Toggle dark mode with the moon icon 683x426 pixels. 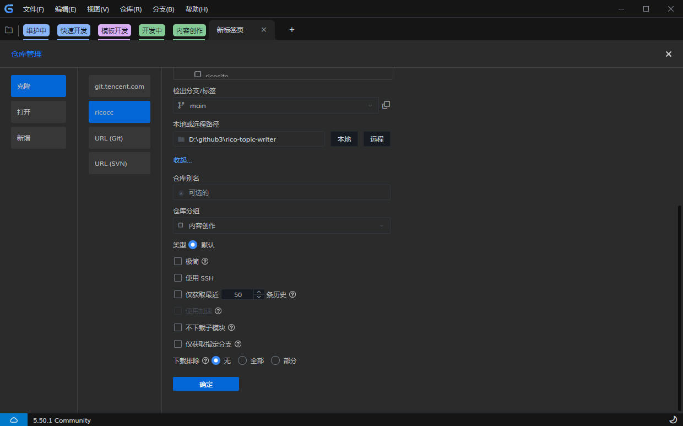pos(673,420)
